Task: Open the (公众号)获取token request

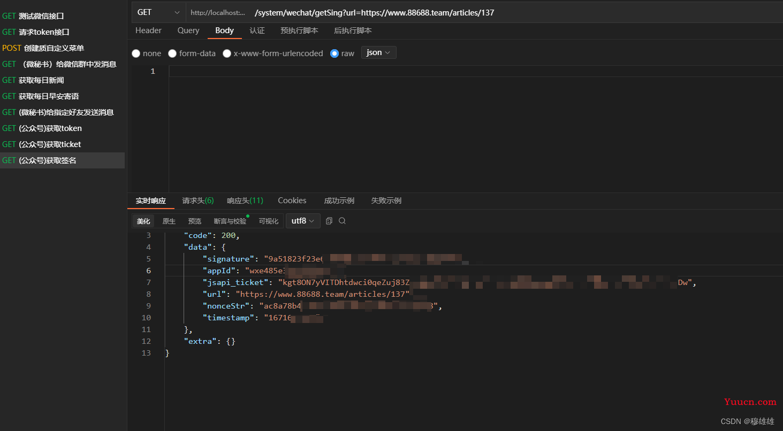Action: (x=62, y=128)
